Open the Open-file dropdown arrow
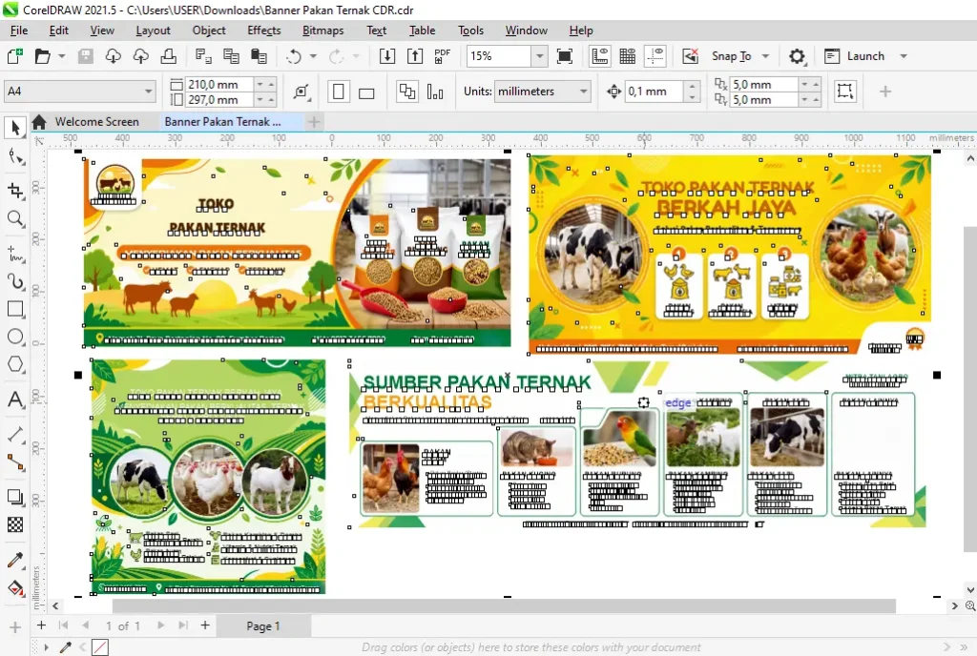 click(62, 56)
